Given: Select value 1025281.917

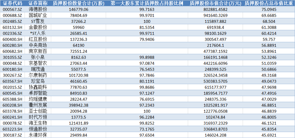Looking at the screenshot, I should tap(216, 105).
